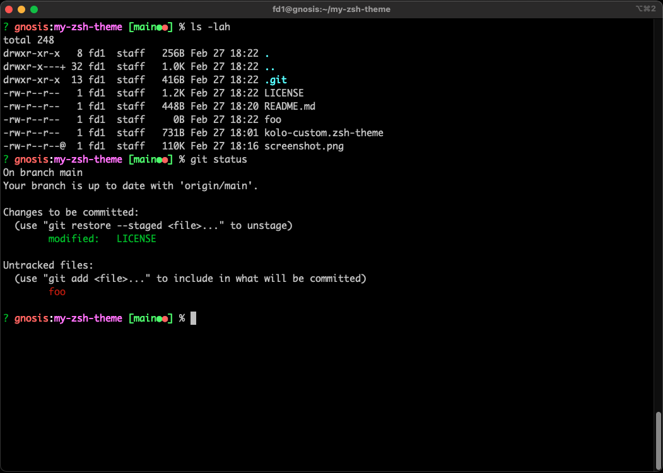Click the LICENSE file name in the listing
Screen dimensions: 663x473
[284, 93]
